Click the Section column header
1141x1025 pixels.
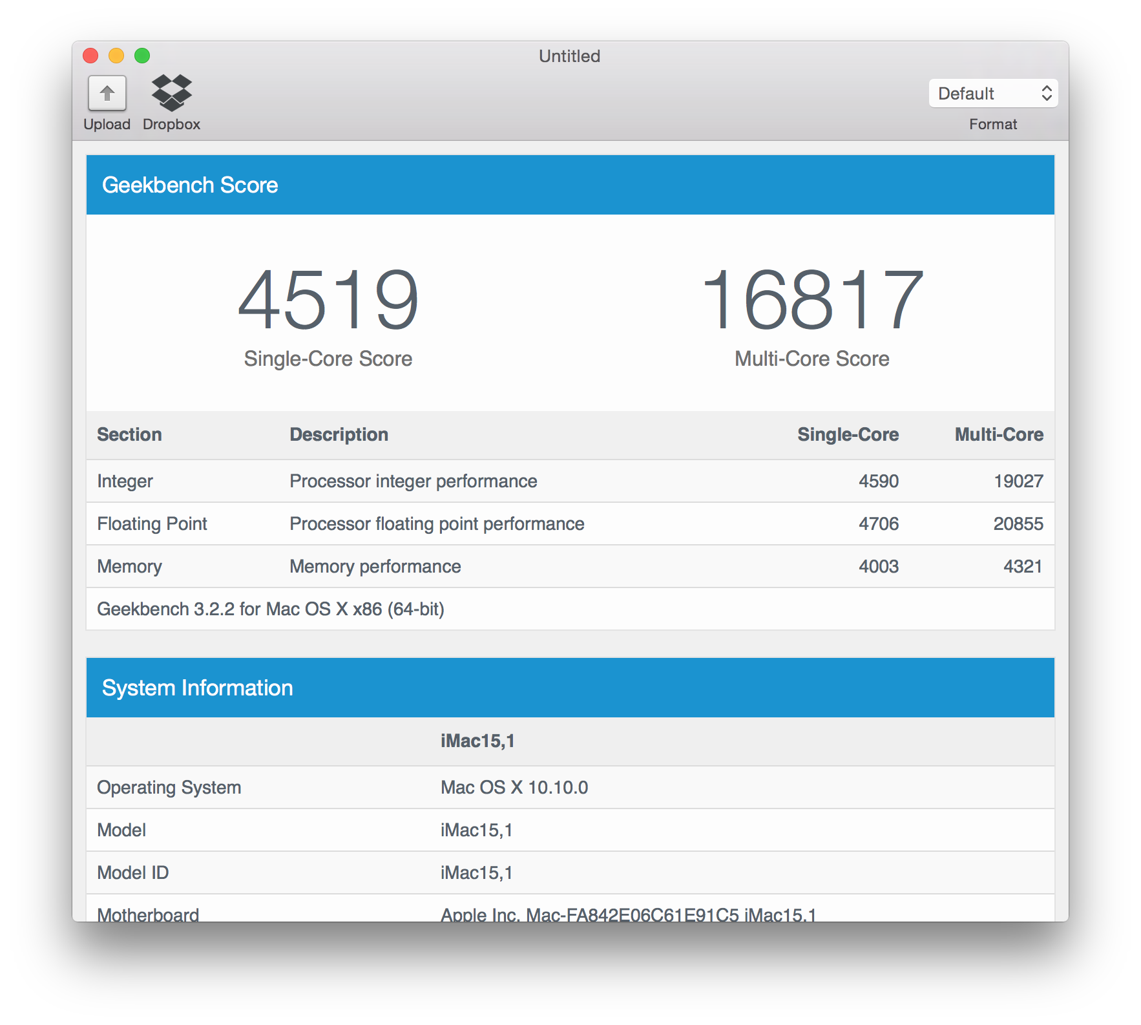pyautogui.click(x=129, y=434)
